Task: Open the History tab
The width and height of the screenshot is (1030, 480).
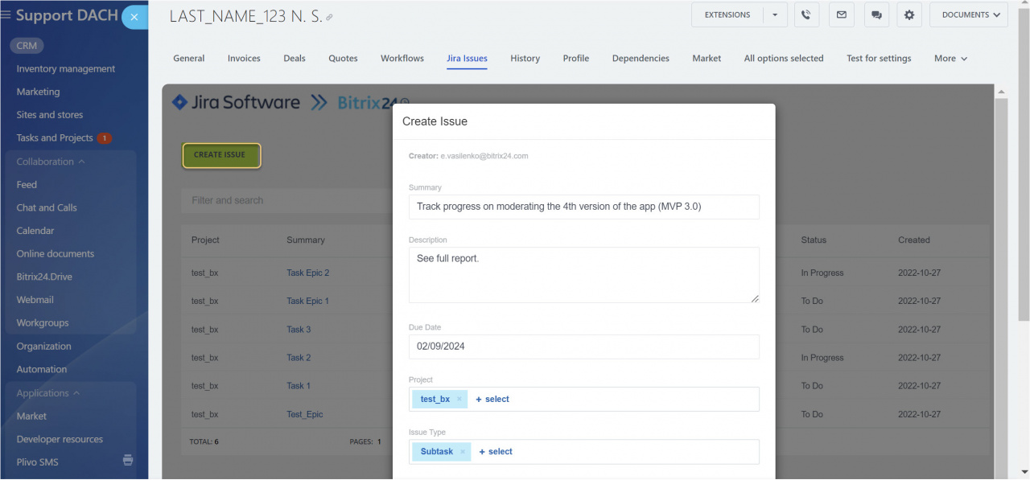Action: click(x=525, y=59)
